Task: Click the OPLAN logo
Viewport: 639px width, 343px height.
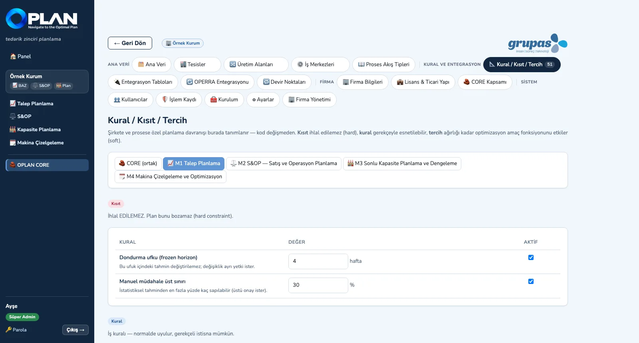Action: (x=42, y=19)
